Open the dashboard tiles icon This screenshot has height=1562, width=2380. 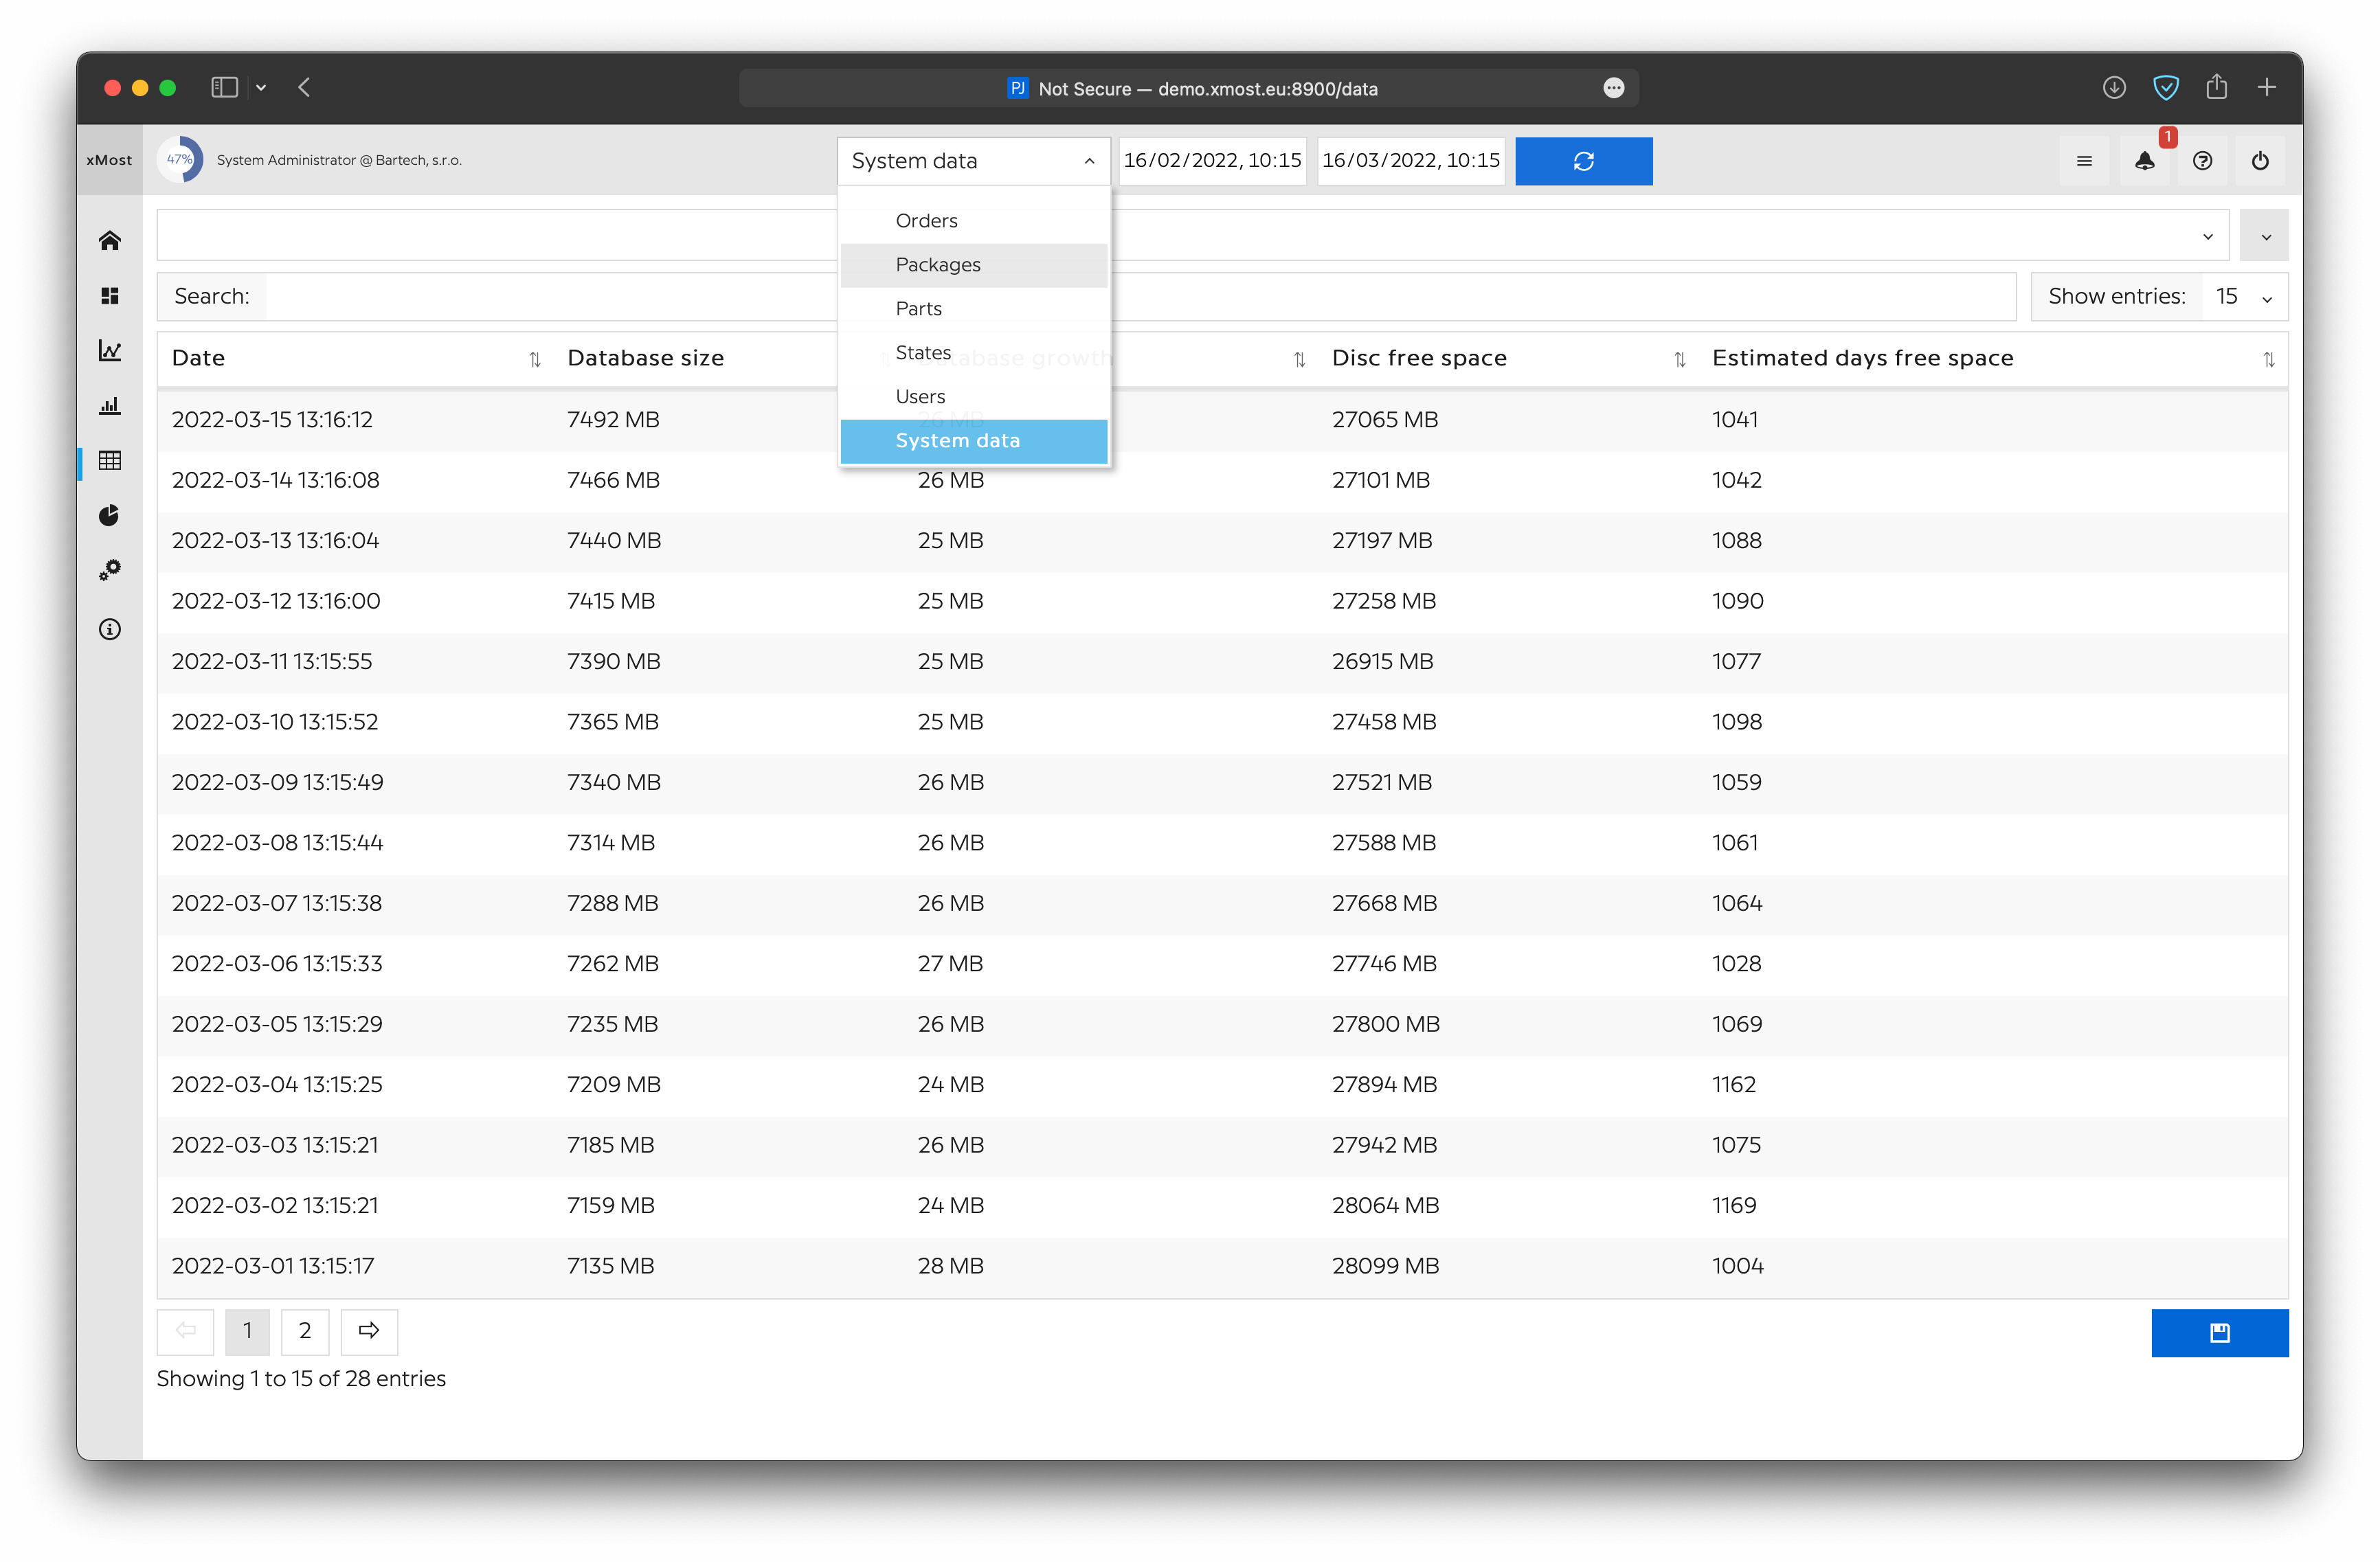point(110,296)
